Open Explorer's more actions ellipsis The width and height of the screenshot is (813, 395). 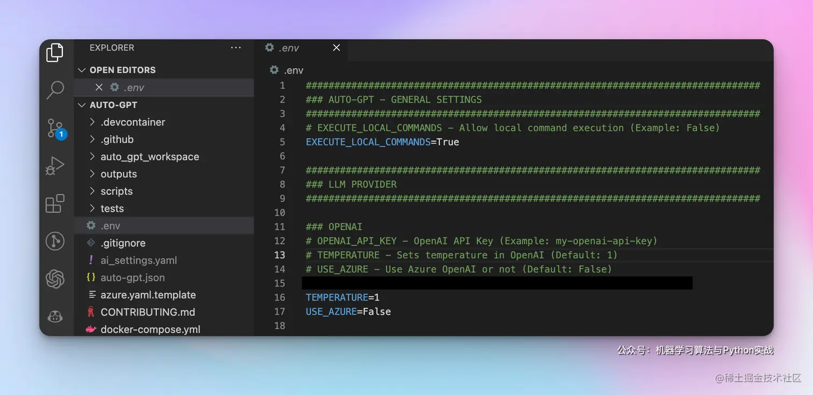[236, 48]
